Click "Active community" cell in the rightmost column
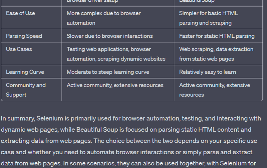 pyautogui.click(x=214, y=90)
